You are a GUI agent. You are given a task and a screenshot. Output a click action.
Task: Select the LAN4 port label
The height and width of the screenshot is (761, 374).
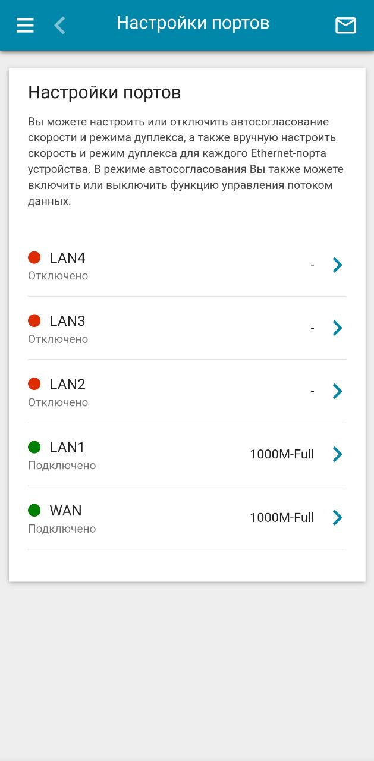(x=67, y=258)
